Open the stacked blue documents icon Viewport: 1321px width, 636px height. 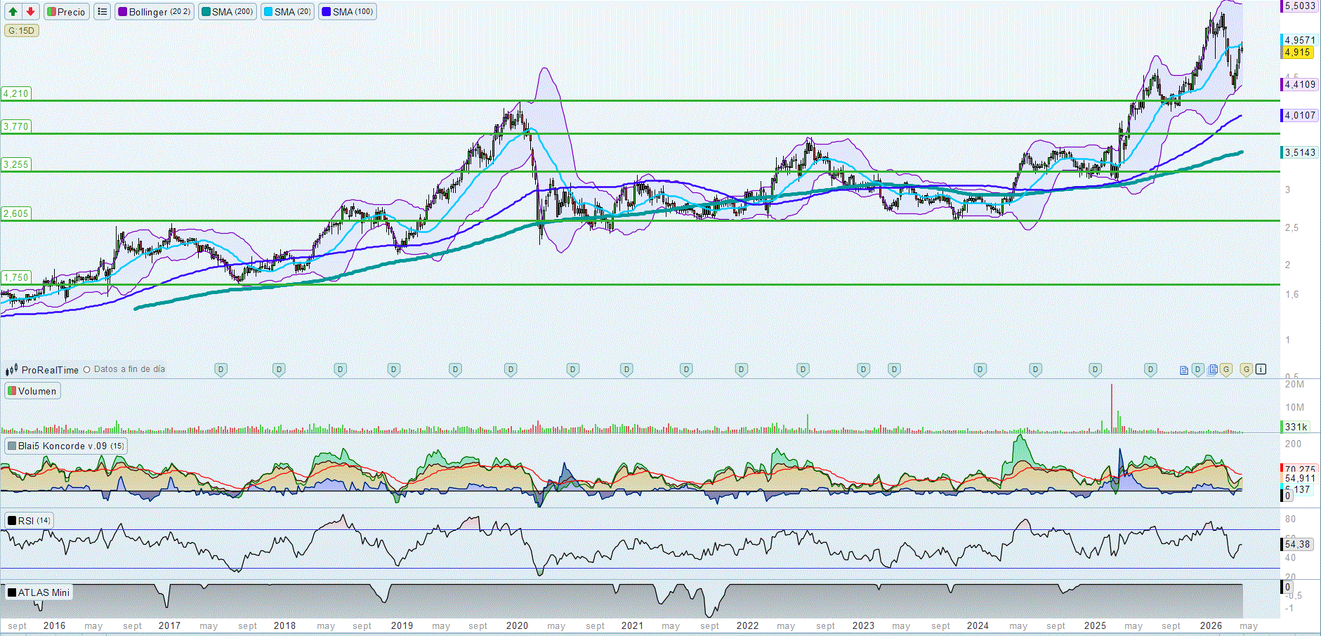coord(1213,369)
